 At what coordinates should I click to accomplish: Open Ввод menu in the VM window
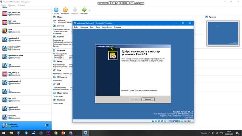pyautogui.click(x=98, y=27)
